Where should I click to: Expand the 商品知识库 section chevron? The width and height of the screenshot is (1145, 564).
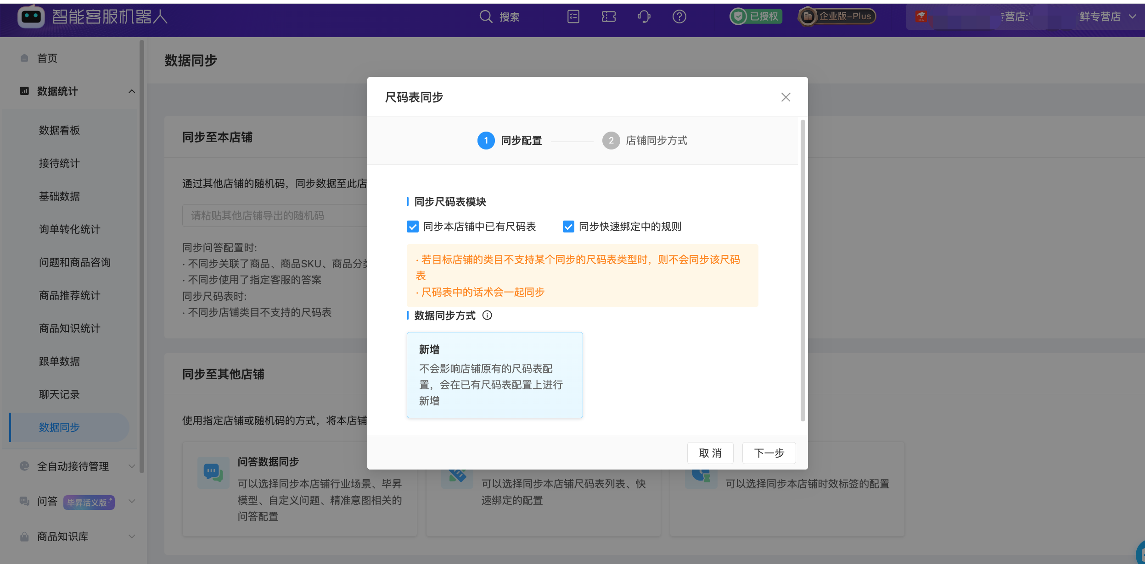coord(132,536)
